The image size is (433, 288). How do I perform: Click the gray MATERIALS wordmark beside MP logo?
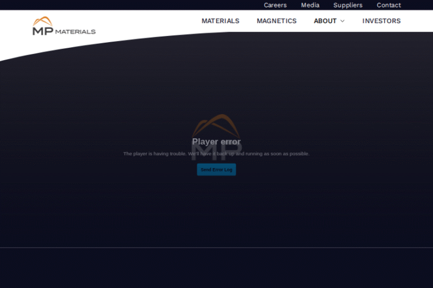76,31
